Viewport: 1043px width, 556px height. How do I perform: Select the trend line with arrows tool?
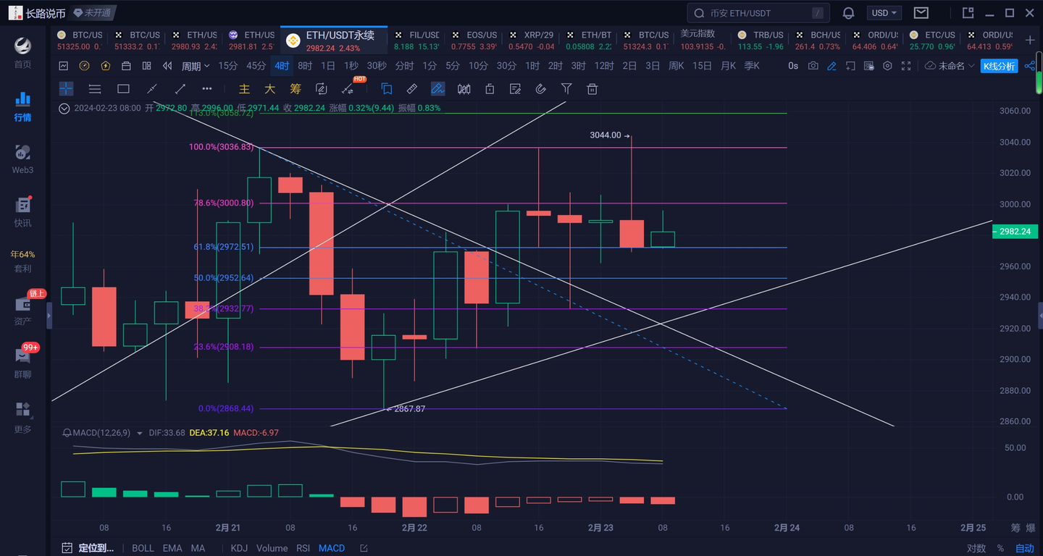[x=180, y=89]
